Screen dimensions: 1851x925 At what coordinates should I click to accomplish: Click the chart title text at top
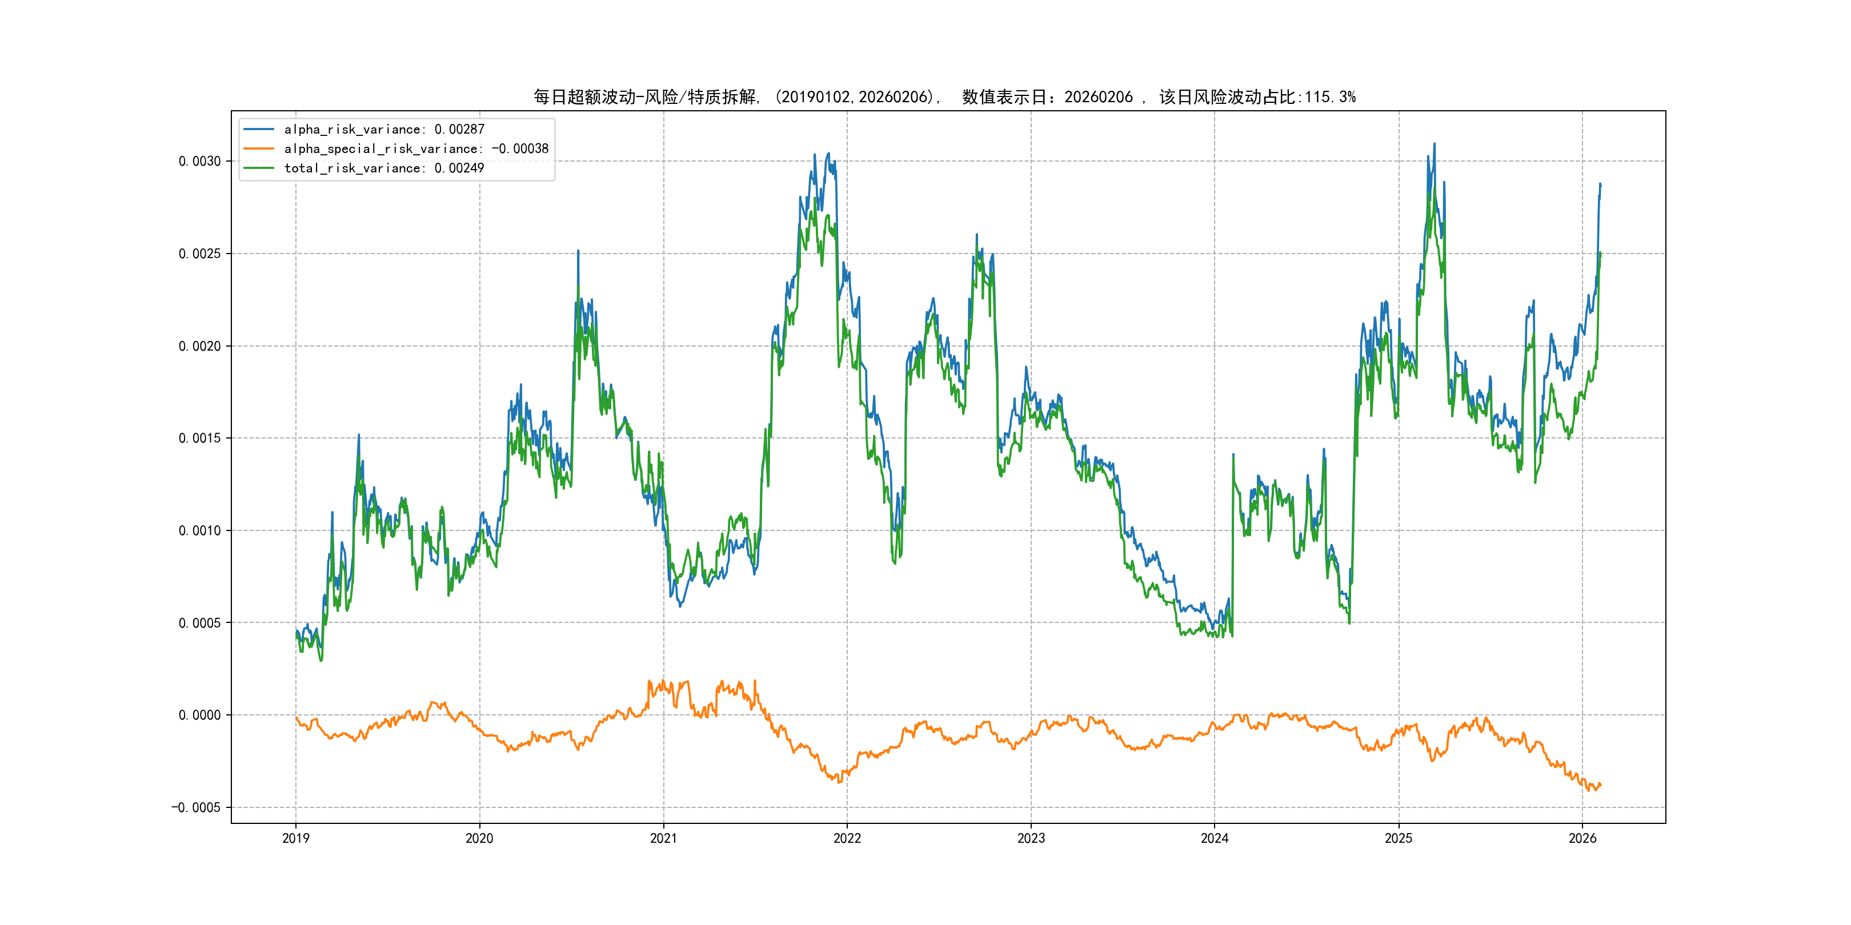[944, 97]
